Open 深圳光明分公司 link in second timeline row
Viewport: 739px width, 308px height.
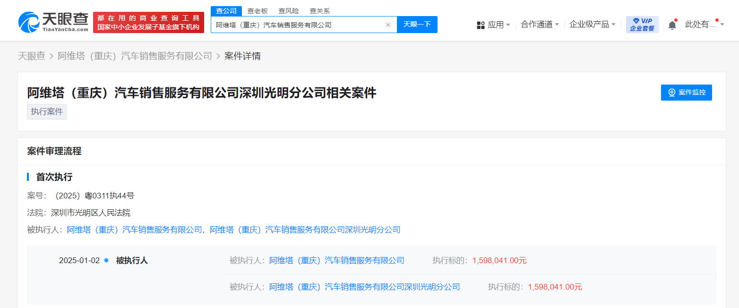click(364, 287)
